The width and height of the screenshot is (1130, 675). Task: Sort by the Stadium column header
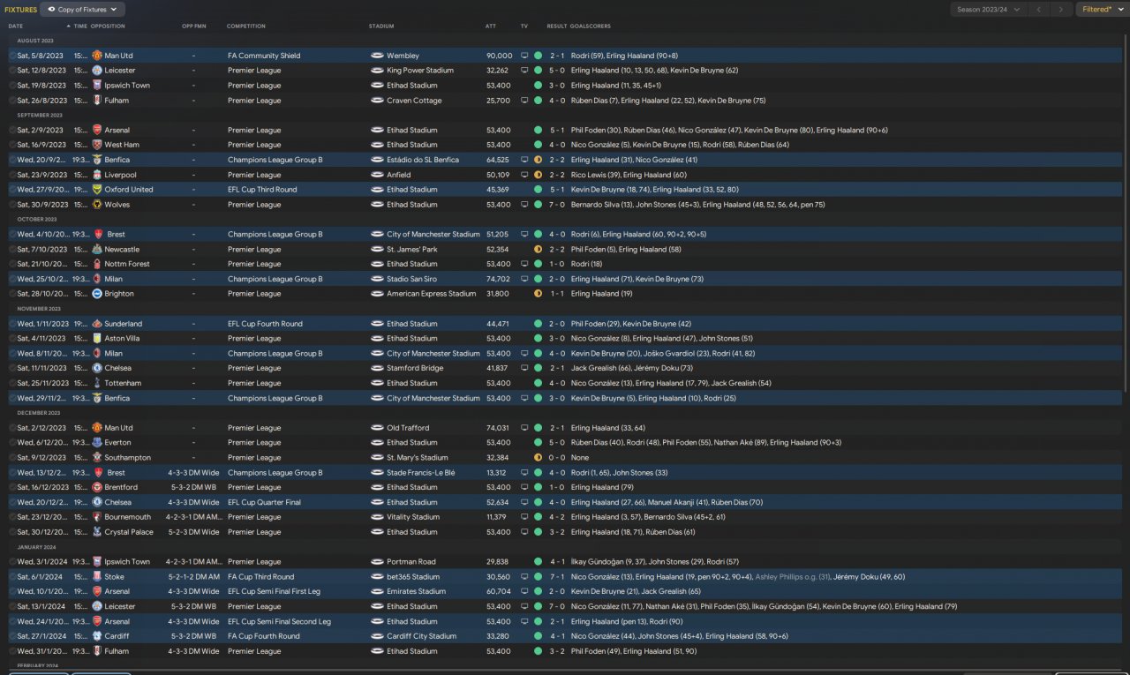click(x=381, y=26)
